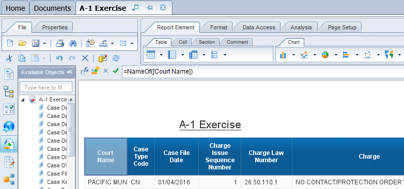Screen dimensions: 404x189
Task: Click the Edit Data Provider icon
Action: click(x=102, y=58)
